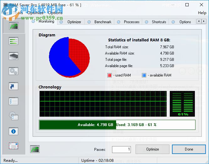Viewport: 209px width, 164px height.
Task: Open the About info sidebar icon
Action: click(x=13, y=131)
